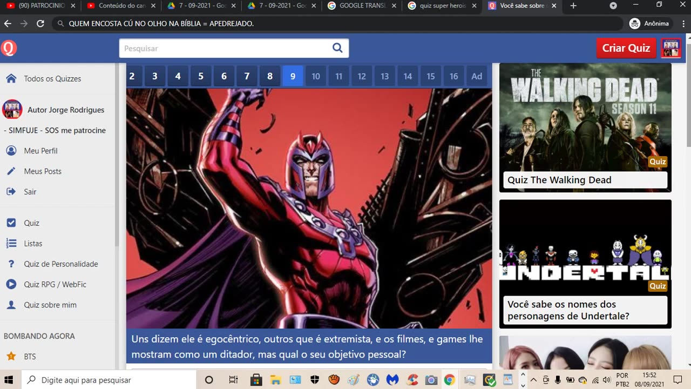691x389 pixels.
Task: Open Autor Jorge Rodrigues profile link
Action: 66,110
